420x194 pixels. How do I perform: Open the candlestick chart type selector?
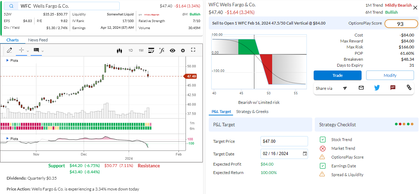(x=119, y=51)
